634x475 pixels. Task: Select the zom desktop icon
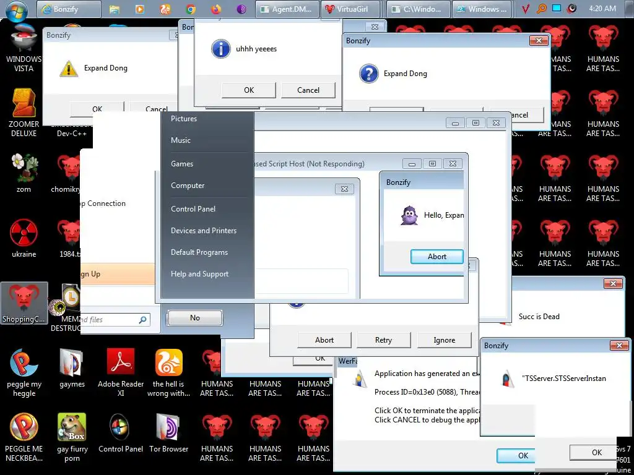[24, 173]
